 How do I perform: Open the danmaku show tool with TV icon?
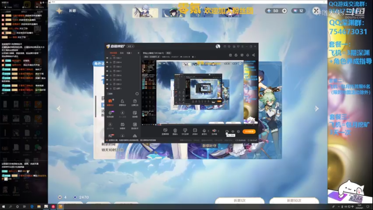[x=122, y=126]
